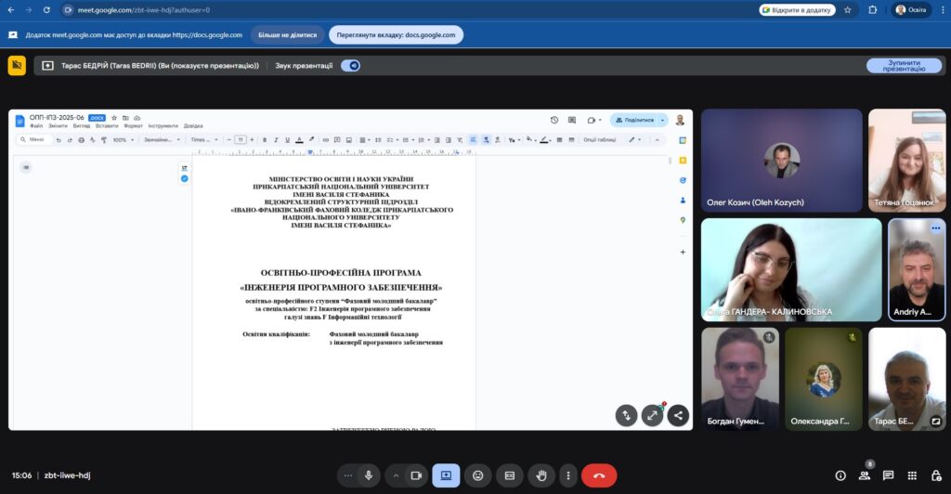Toggle the presentation audio switch

click(350, 66)
